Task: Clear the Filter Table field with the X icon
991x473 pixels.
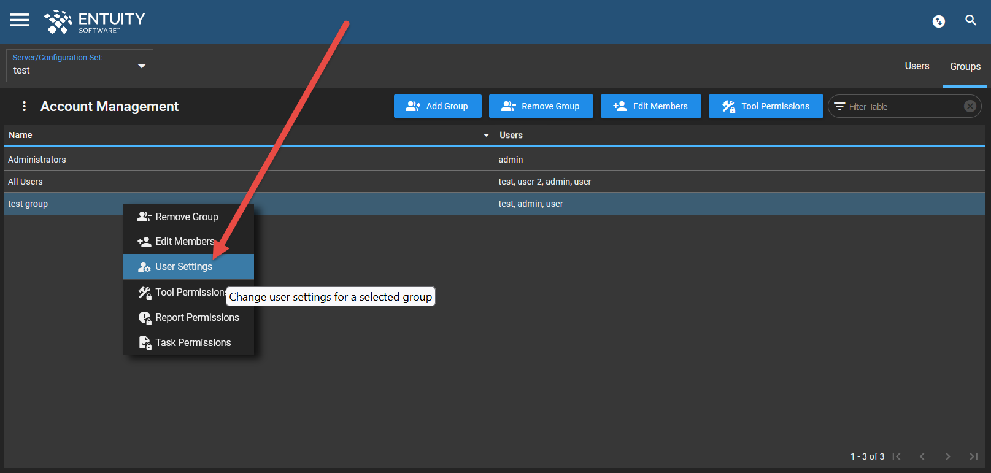Action: click(970, 106)
